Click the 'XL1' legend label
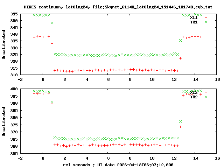The width and height of the screenshot is (224, 168). pos(194,17)
